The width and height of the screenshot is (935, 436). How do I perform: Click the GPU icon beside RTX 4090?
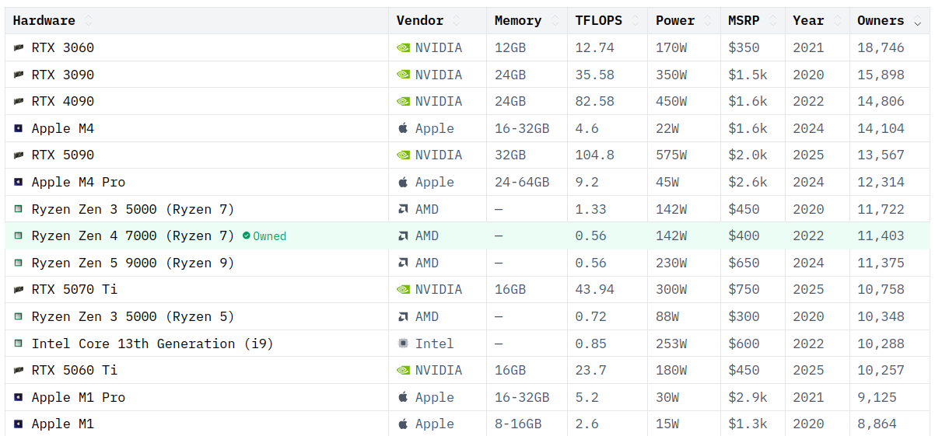point(19,102)
